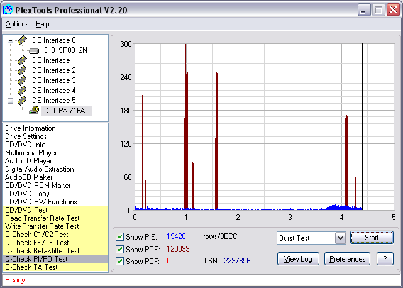Open the Preferences dialog
Image resolution: width=403 pixels, height=288 pixels.
(347, 259)
